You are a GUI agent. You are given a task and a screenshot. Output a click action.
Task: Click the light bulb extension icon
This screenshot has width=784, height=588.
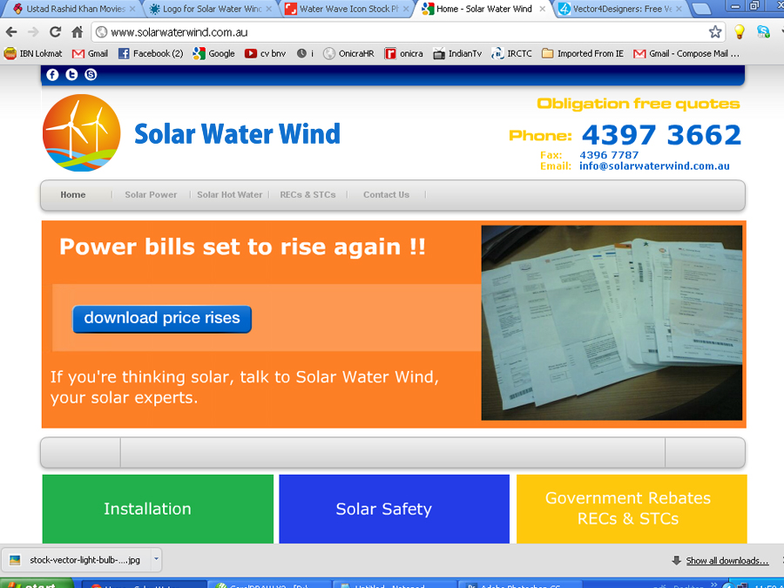pos(739,32)
